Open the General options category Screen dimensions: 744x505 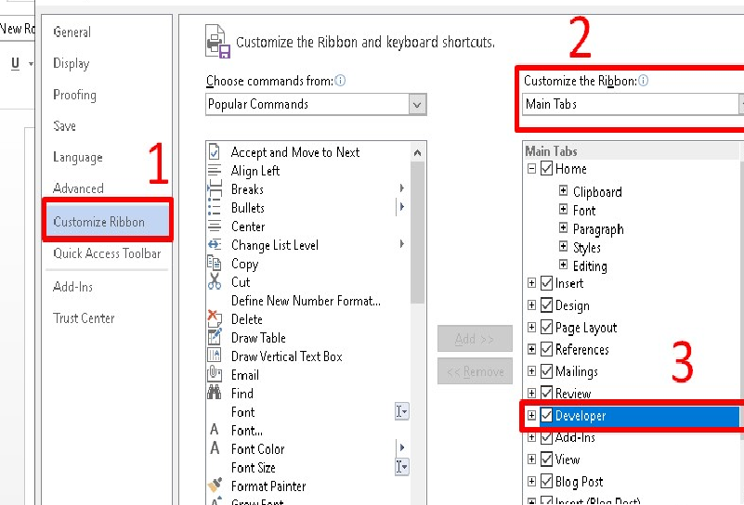pyautogui.click(x=72, y=32)
